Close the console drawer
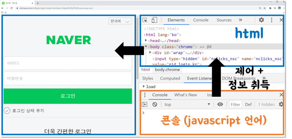Viewport: 292px width, 139px height. [x=281, y=95]
